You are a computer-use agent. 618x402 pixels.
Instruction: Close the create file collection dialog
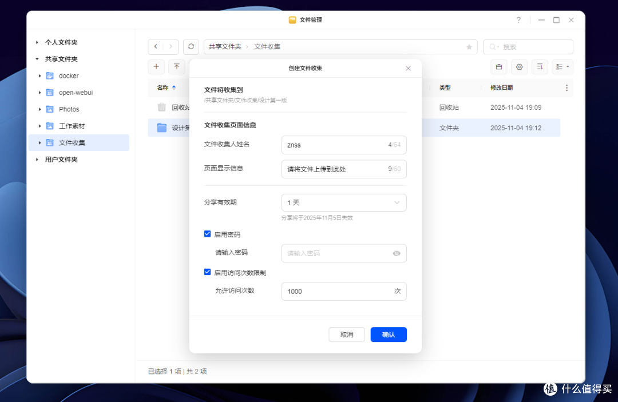pyautogui.click(x=409, y=68)
